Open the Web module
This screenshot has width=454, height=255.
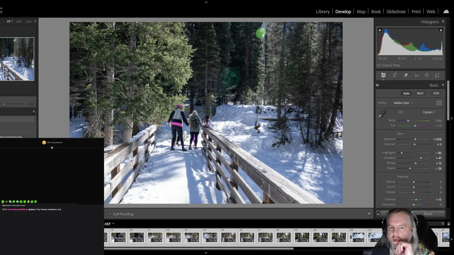coord(431,11)
